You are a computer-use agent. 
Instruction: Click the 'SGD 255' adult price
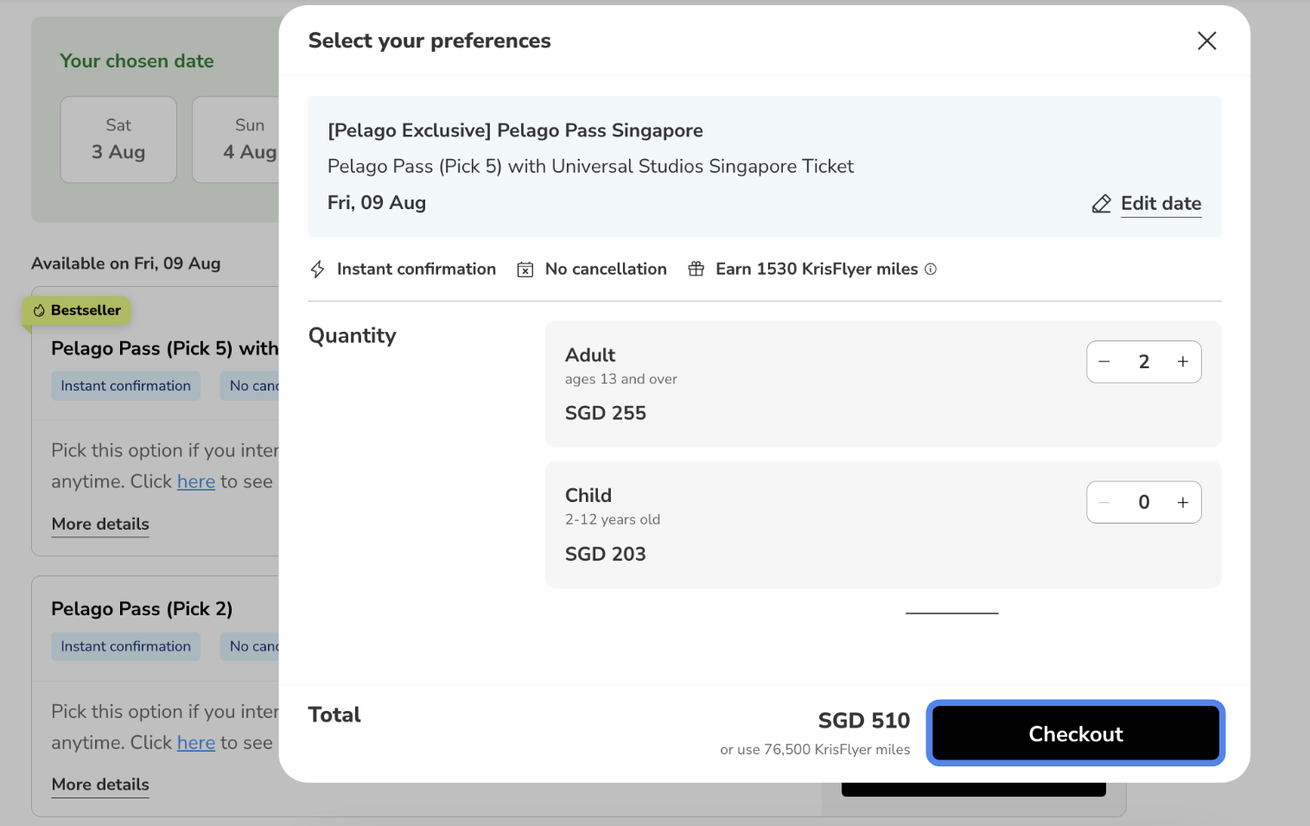606,413
